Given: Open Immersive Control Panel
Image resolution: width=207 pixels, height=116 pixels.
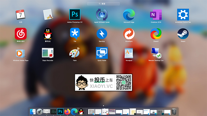Looking at the screenshot, I should (x=183, y=14).
